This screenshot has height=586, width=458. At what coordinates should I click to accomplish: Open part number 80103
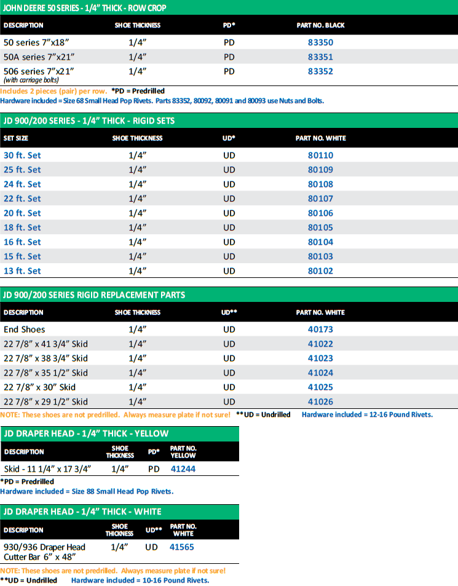tap(320, 256)
